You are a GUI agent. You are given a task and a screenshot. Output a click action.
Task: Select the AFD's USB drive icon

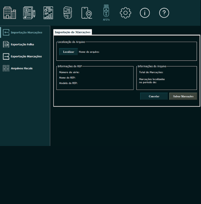106,13
